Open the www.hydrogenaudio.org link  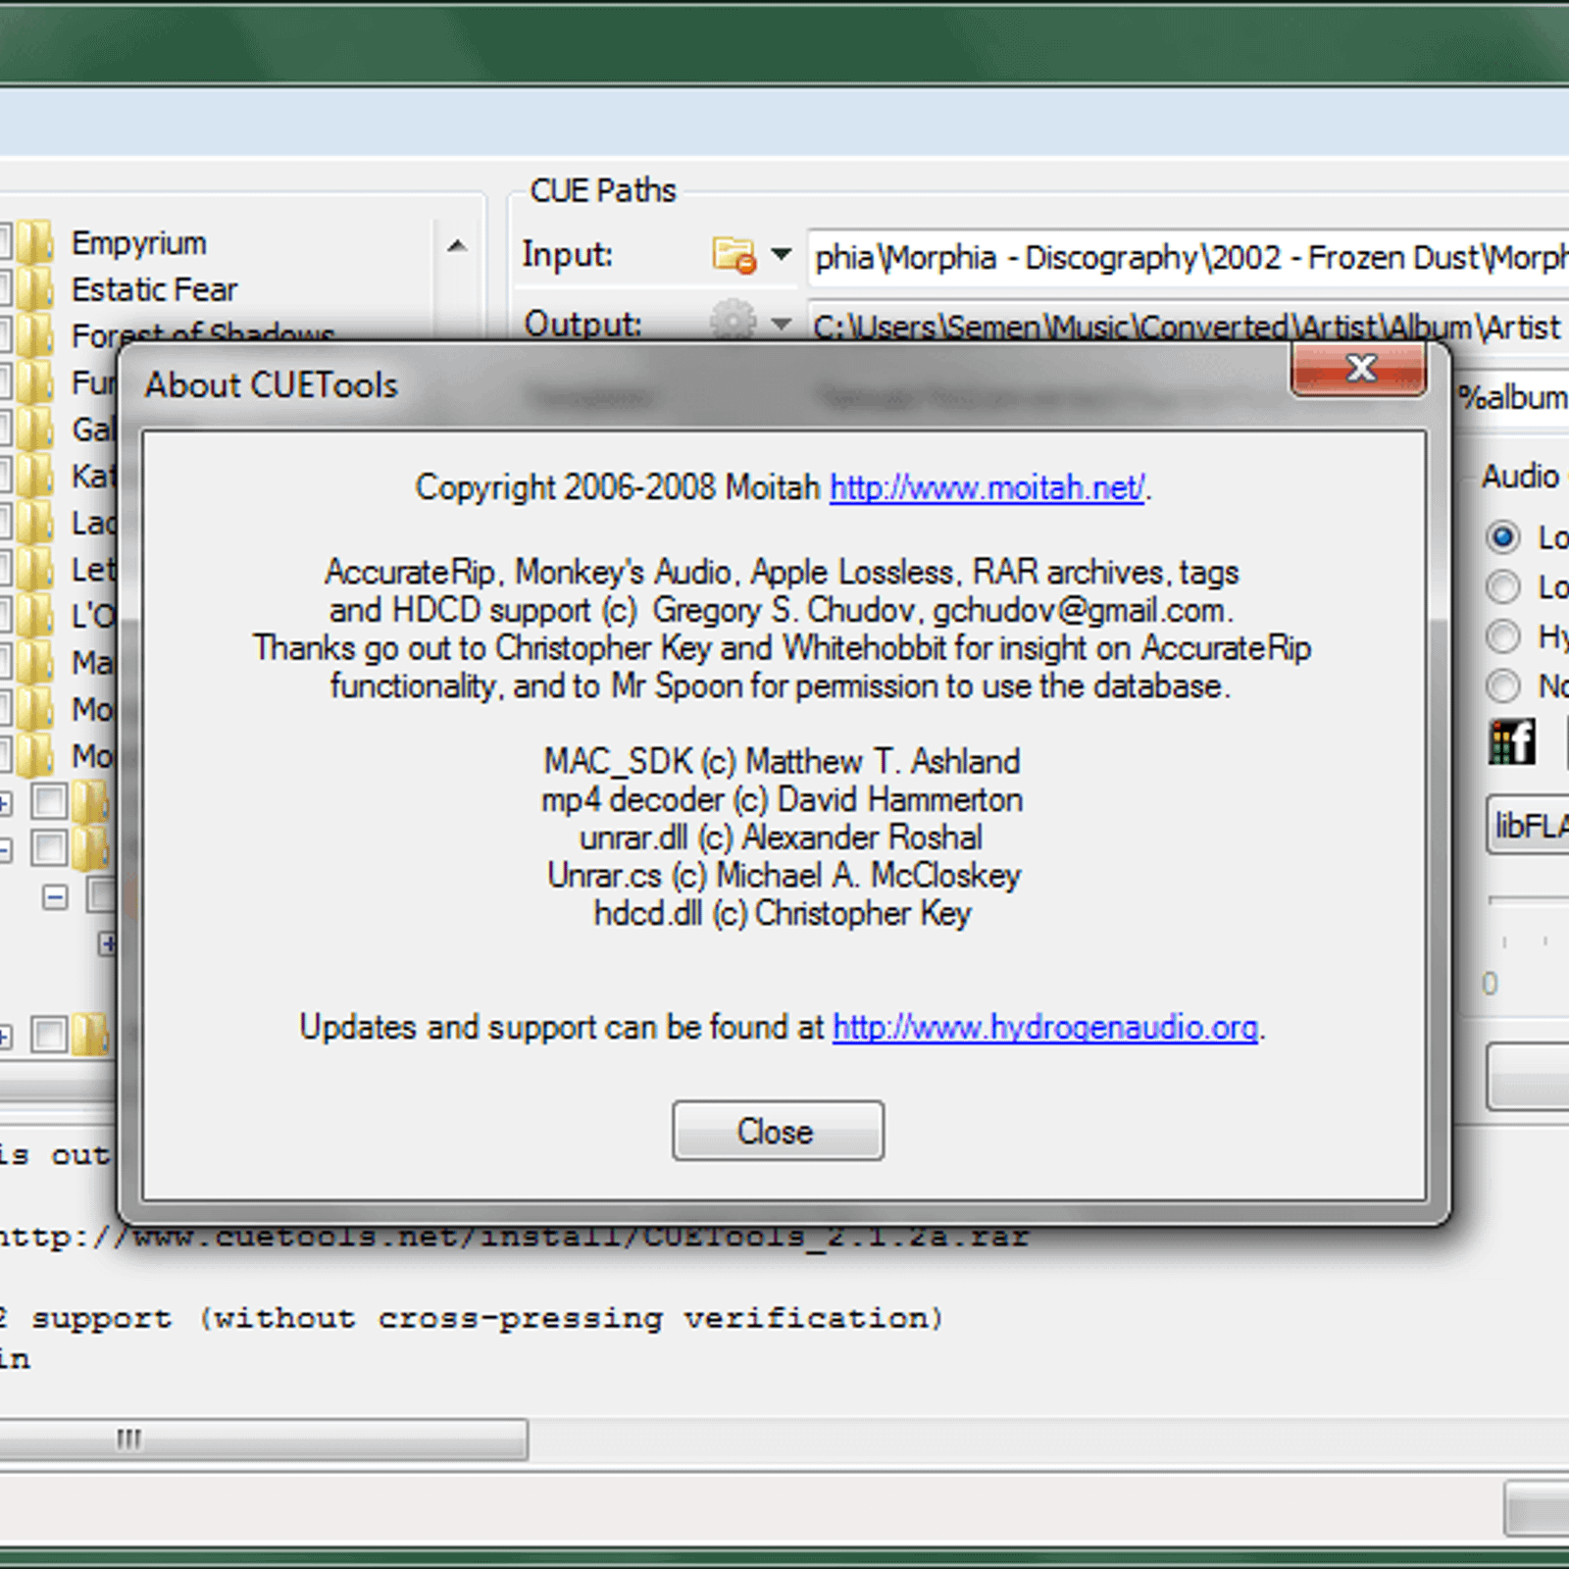(x=1045, y=1028)
